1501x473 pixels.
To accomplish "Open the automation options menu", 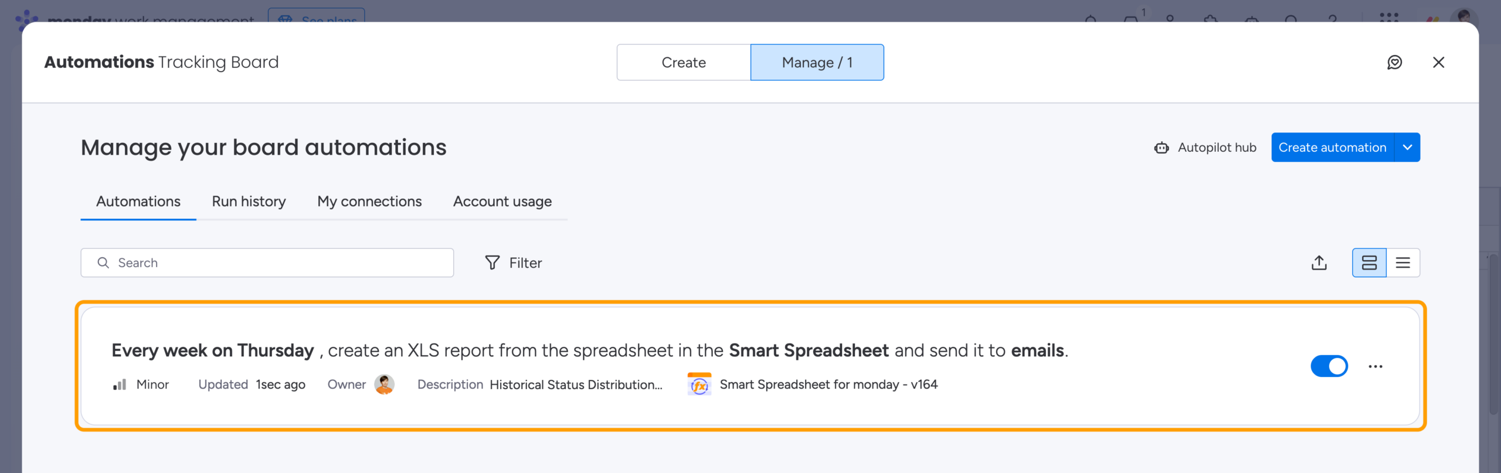I will tap(1376, 366).
